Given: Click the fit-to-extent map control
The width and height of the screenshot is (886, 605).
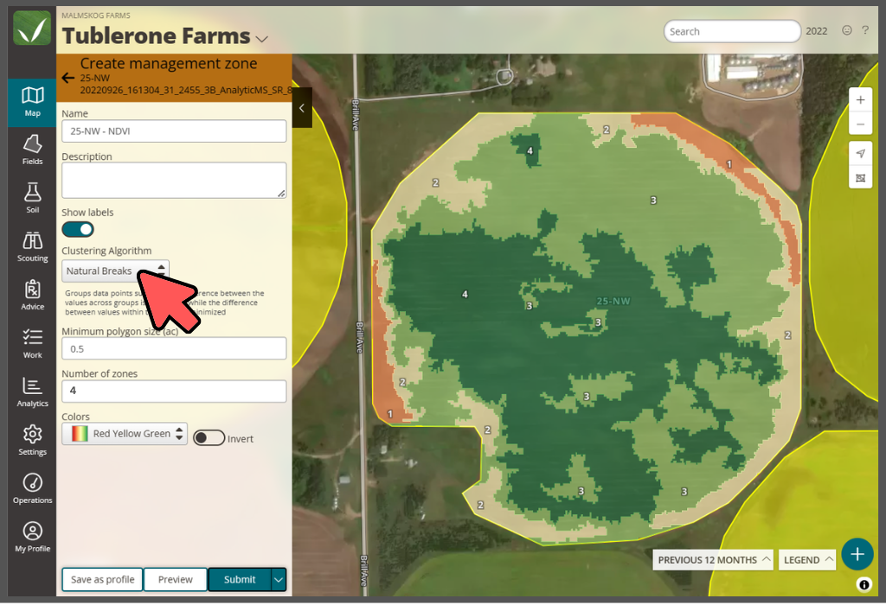Looking at the screenshot, I should click(x=860, y=178).
